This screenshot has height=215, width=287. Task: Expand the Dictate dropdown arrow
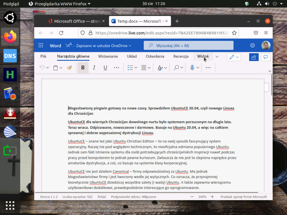click(198, 68)
